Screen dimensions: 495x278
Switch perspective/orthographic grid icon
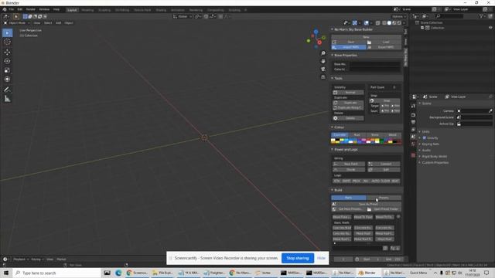pos(323,77)
